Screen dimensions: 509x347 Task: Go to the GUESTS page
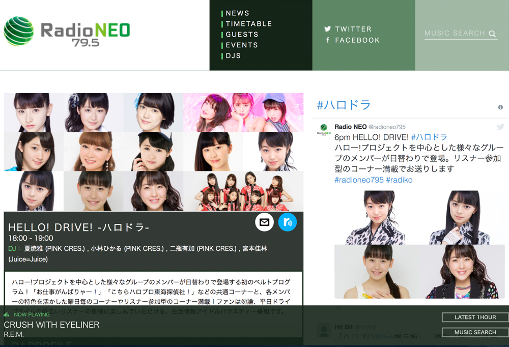(x=242, y=35)
